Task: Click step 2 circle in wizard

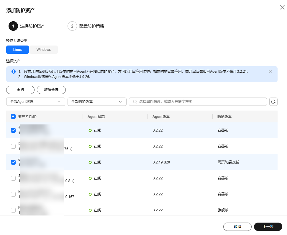Action: (x=72, y=26)
